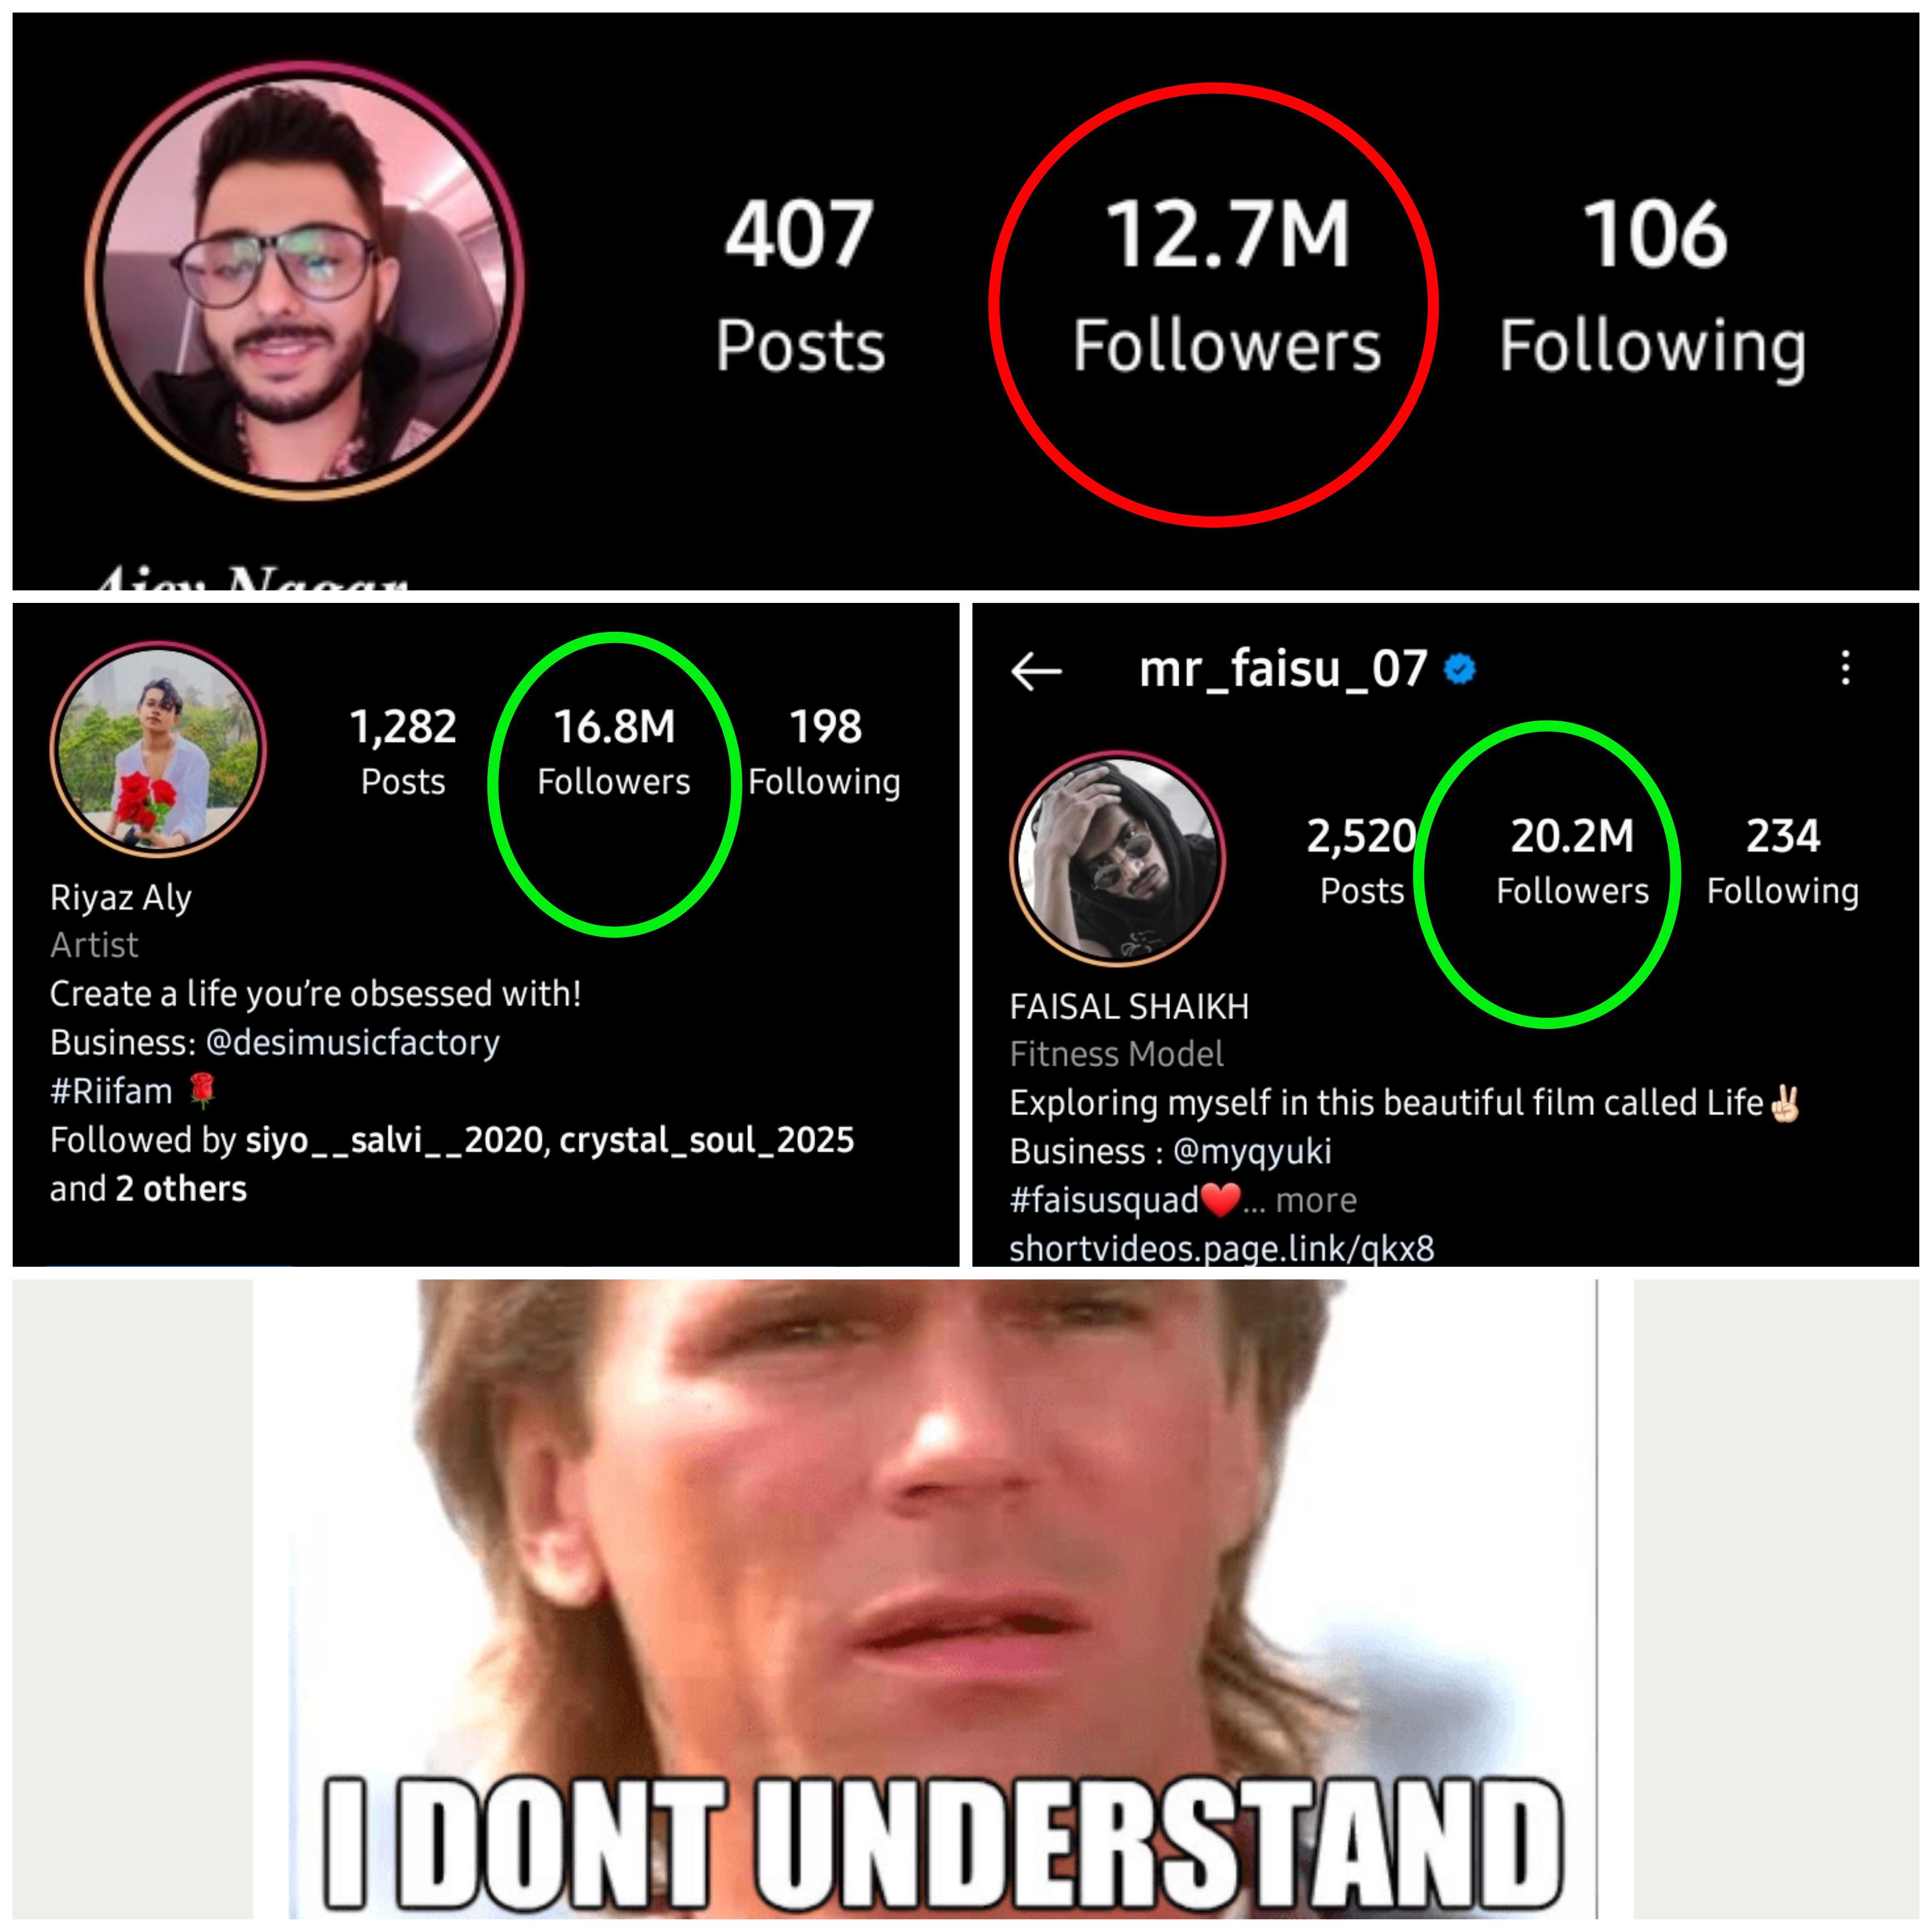This screenshot has height=1932, width=1932.
Task: Open the bespectacled man's story ring avatar
Action: 305,279
